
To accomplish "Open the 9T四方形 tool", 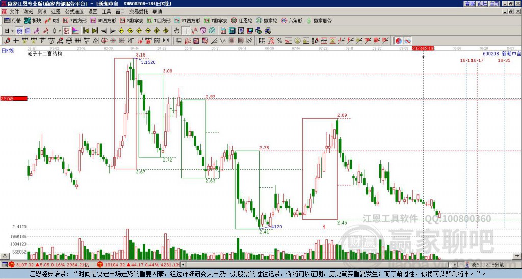I will pyautogui.click(x=188, y=20).
